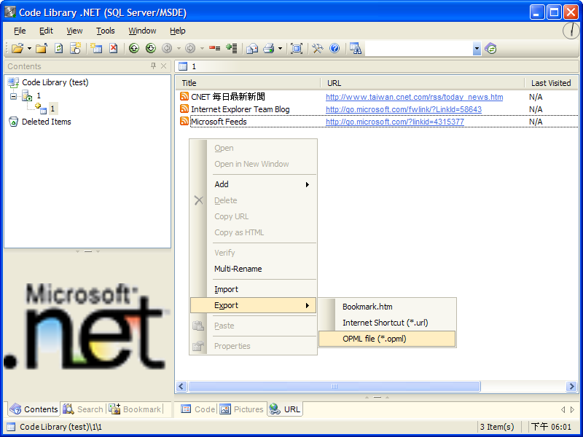Image resolution: width=583 pixels, height=437 pixels.
Task: Open options via hammer and wrench icon
Action: click(x=318, y=48)
